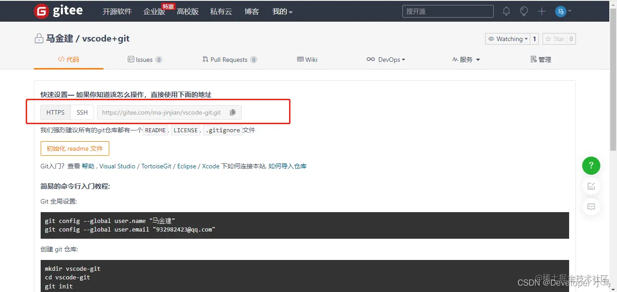The width and height of the screenshot is (617, 292).
Task: Click the plus create icon
Action: pyautogui.click(x=542, y=11)
